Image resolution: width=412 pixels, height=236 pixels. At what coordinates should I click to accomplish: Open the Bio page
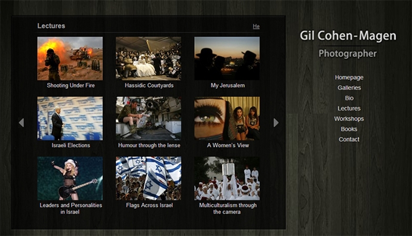[349, 98]
